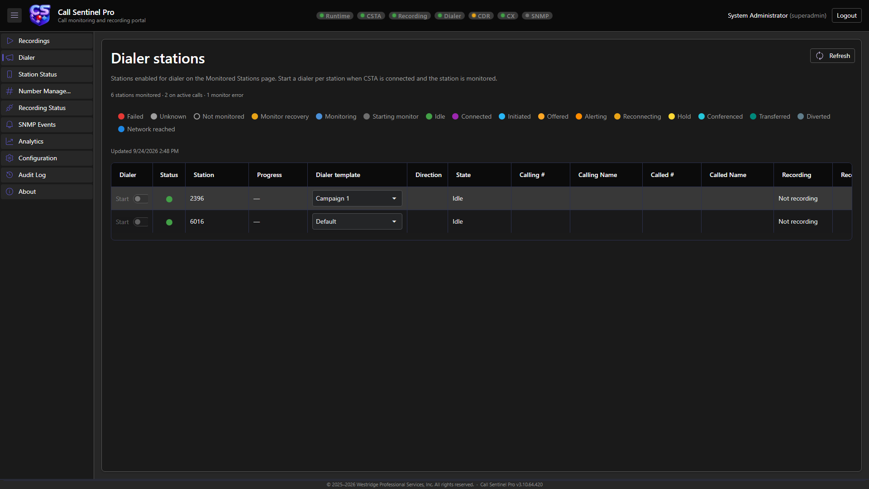Image resolution: width=869 pixels, height=489 pixels.
Task: Go to the Configuration page
Action: 47,158
